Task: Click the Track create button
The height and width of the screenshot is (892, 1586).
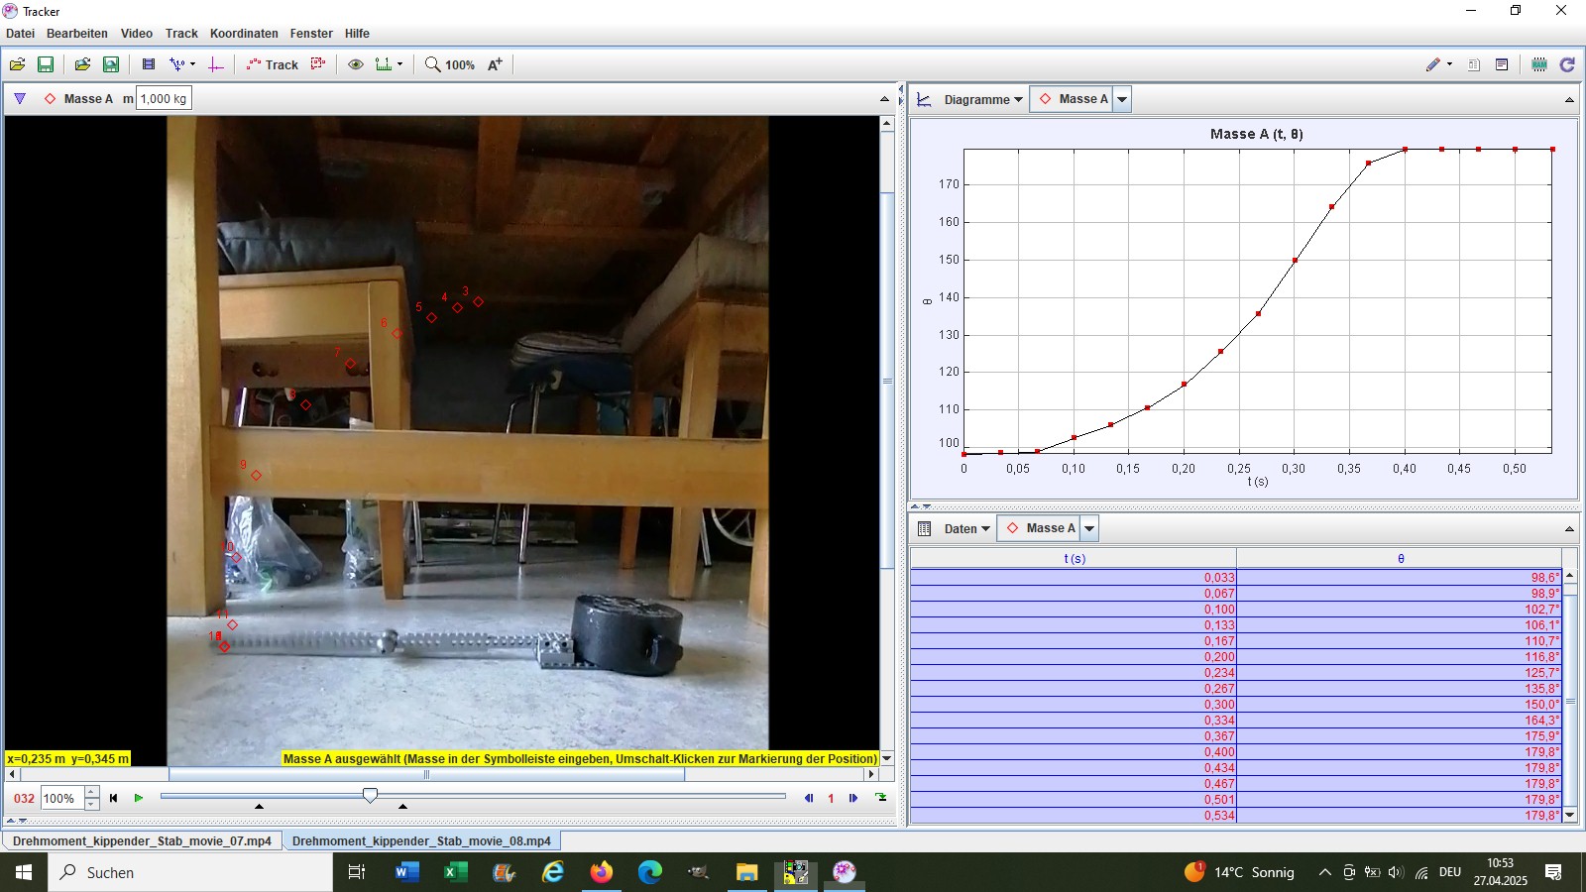Action: (273, 64)
